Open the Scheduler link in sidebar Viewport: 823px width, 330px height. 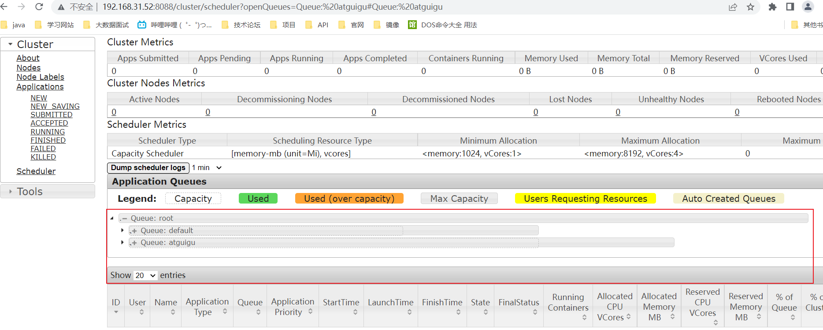pyautogui.click(x=36, y=171)
